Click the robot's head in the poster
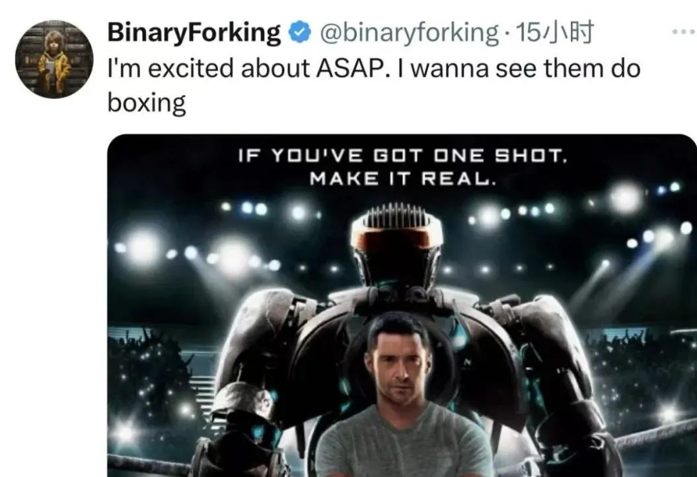The height and width of the screenshot is (477, 697). pyautogui.click(x=397, y=243)
